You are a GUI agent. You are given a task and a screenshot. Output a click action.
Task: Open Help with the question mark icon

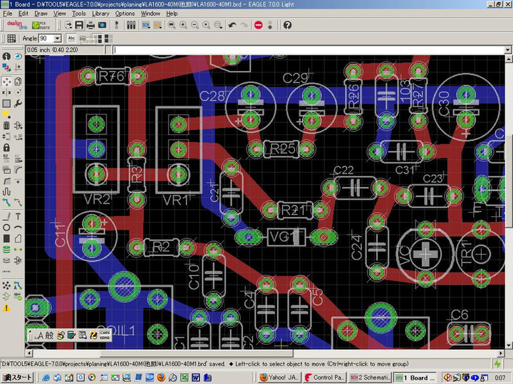point(287,25)
